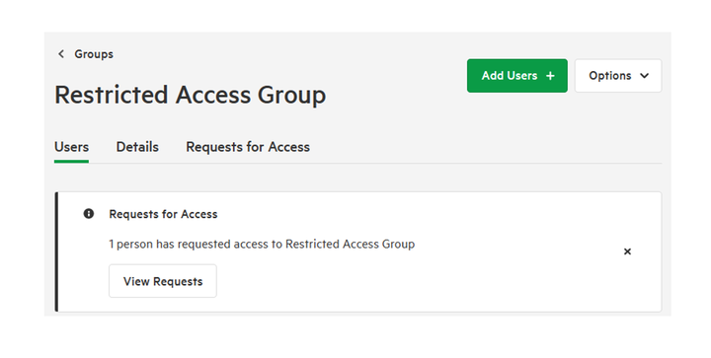Click the dark left edge of notification card
This screenshot has height=358, width=711.
[56, 251]
